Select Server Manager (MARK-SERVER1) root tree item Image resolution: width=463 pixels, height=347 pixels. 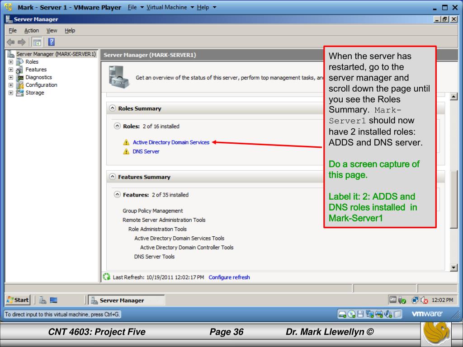click(56, 54)
